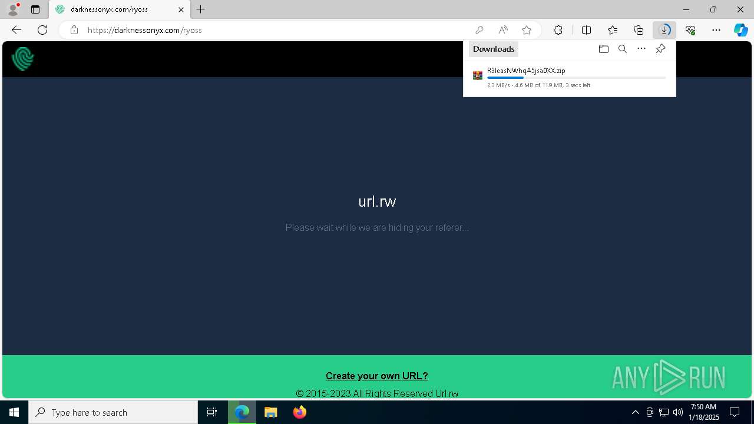Open volume control tray icon

pos(678,412)
